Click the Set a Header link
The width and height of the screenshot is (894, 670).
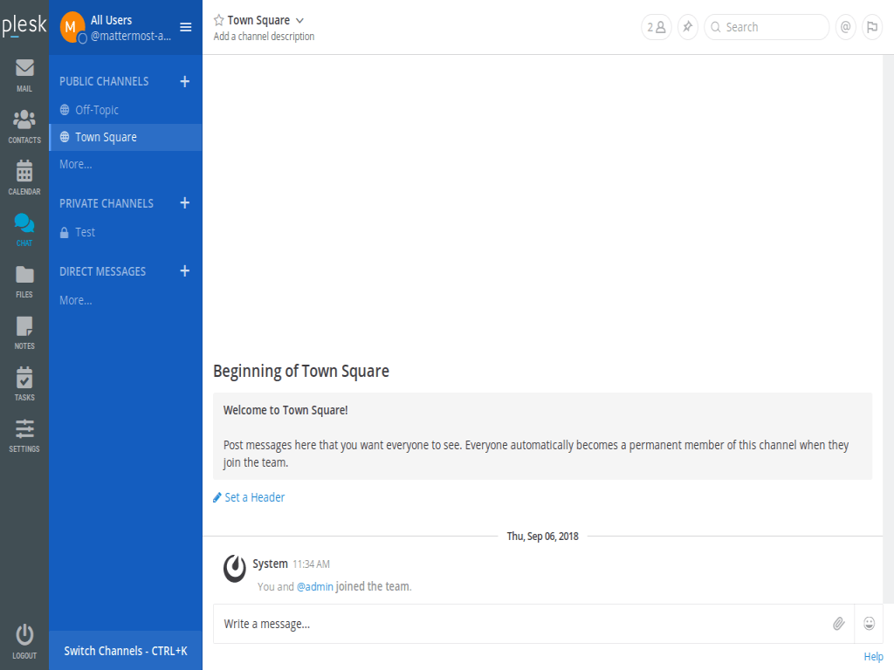[x=254, y=497]
